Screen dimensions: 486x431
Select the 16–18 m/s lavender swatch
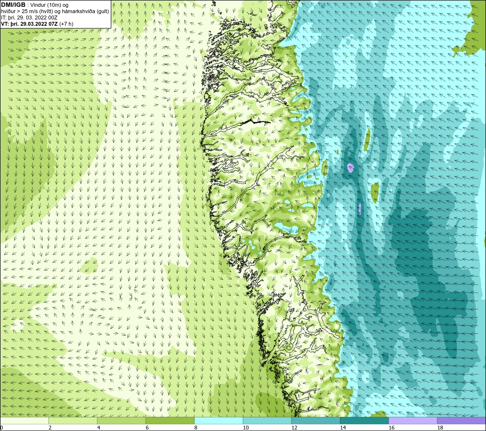tap(413, 420)
